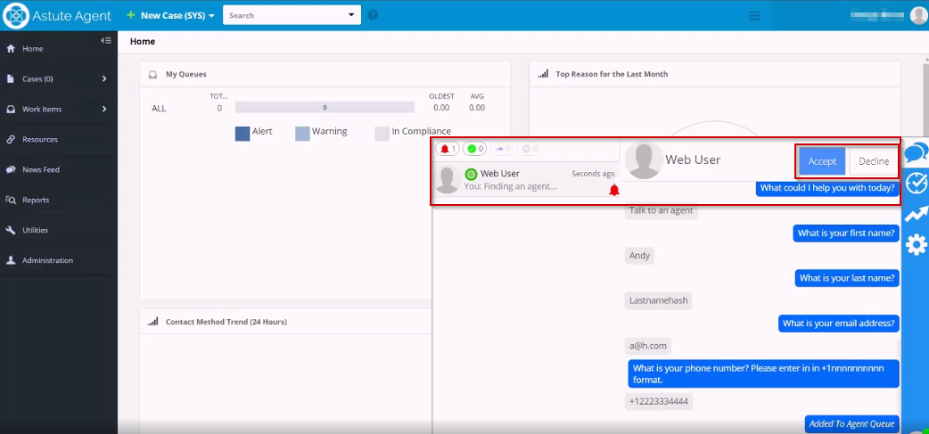
Task: Open the New Case (SYS) dropdown
Action: [x=170, y=15]
